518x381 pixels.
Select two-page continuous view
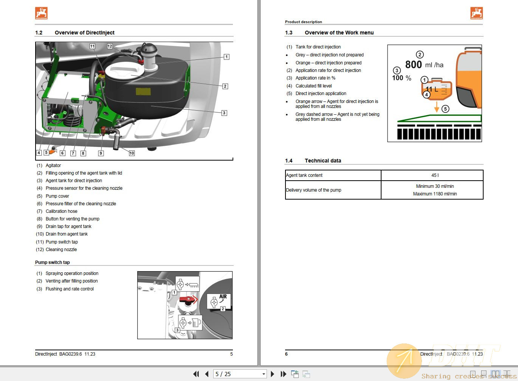click(507, 374)
